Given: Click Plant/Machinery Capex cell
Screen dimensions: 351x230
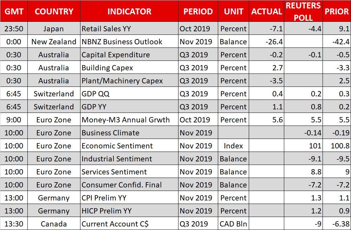Looking at the screenshot, I should (x=122, y=81).
